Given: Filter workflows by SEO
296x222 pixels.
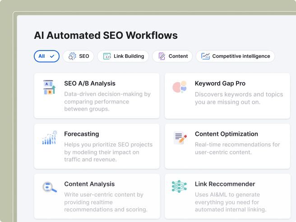Looking at the screenshot, I should click(79, 56).
